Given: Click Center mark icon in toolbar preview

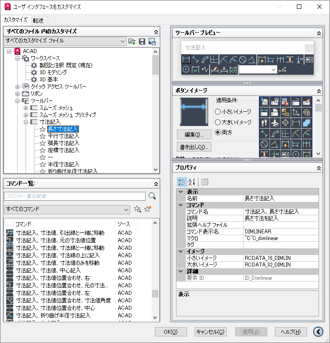Looking at the screenshot, I should [186, 70].
